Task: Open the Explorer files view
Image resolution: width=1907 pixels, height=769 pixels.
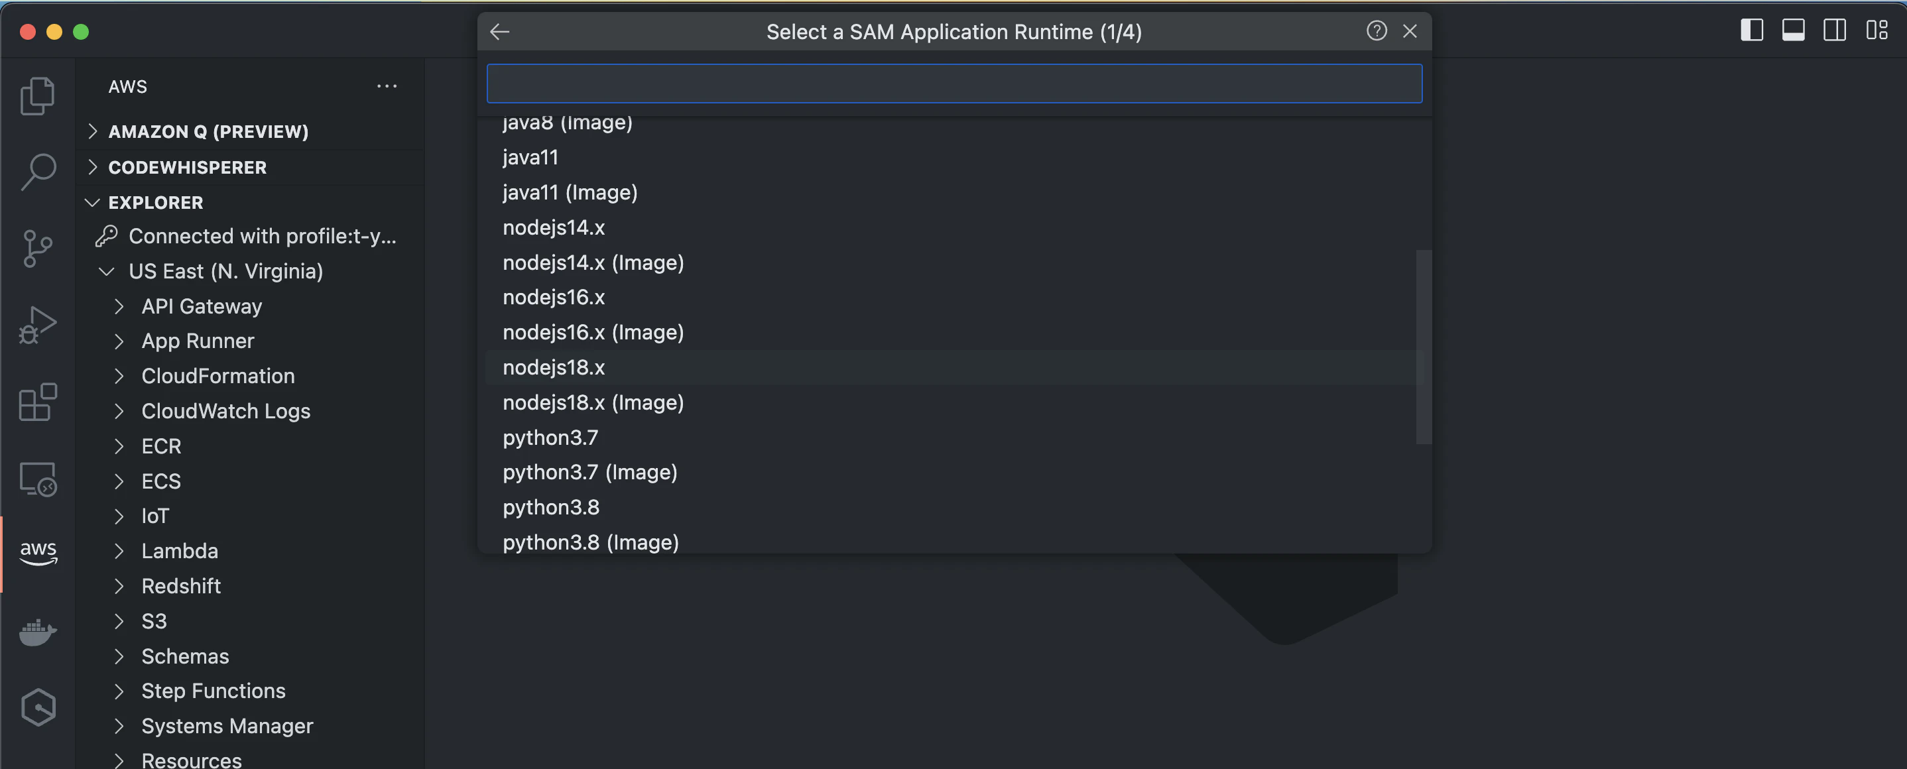Action: 38,95
